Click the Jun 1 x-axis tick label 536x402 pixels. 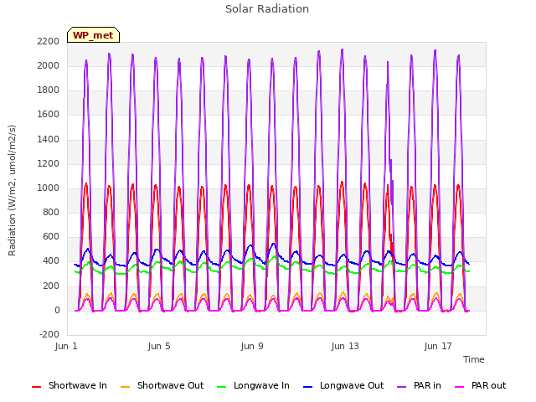tap(66, 346)
